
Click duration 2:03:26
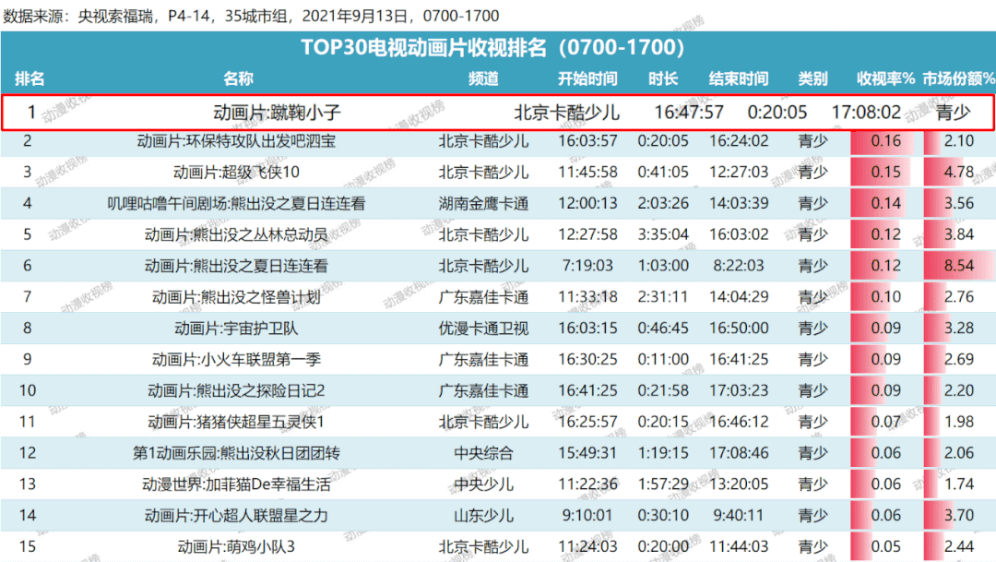coord(663,203)
